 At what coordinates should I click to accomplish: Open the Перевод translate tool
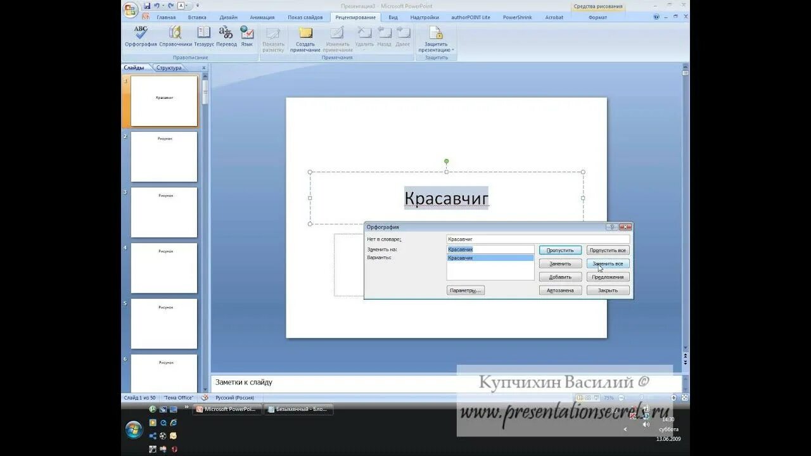pyautogui.click(x=226, y=37)
